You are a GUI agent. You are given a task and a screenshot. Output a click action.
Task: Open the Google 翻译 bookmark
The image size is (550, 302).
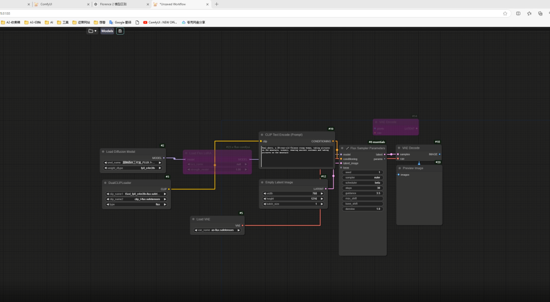pyautogui.click(x=120, y=22)
